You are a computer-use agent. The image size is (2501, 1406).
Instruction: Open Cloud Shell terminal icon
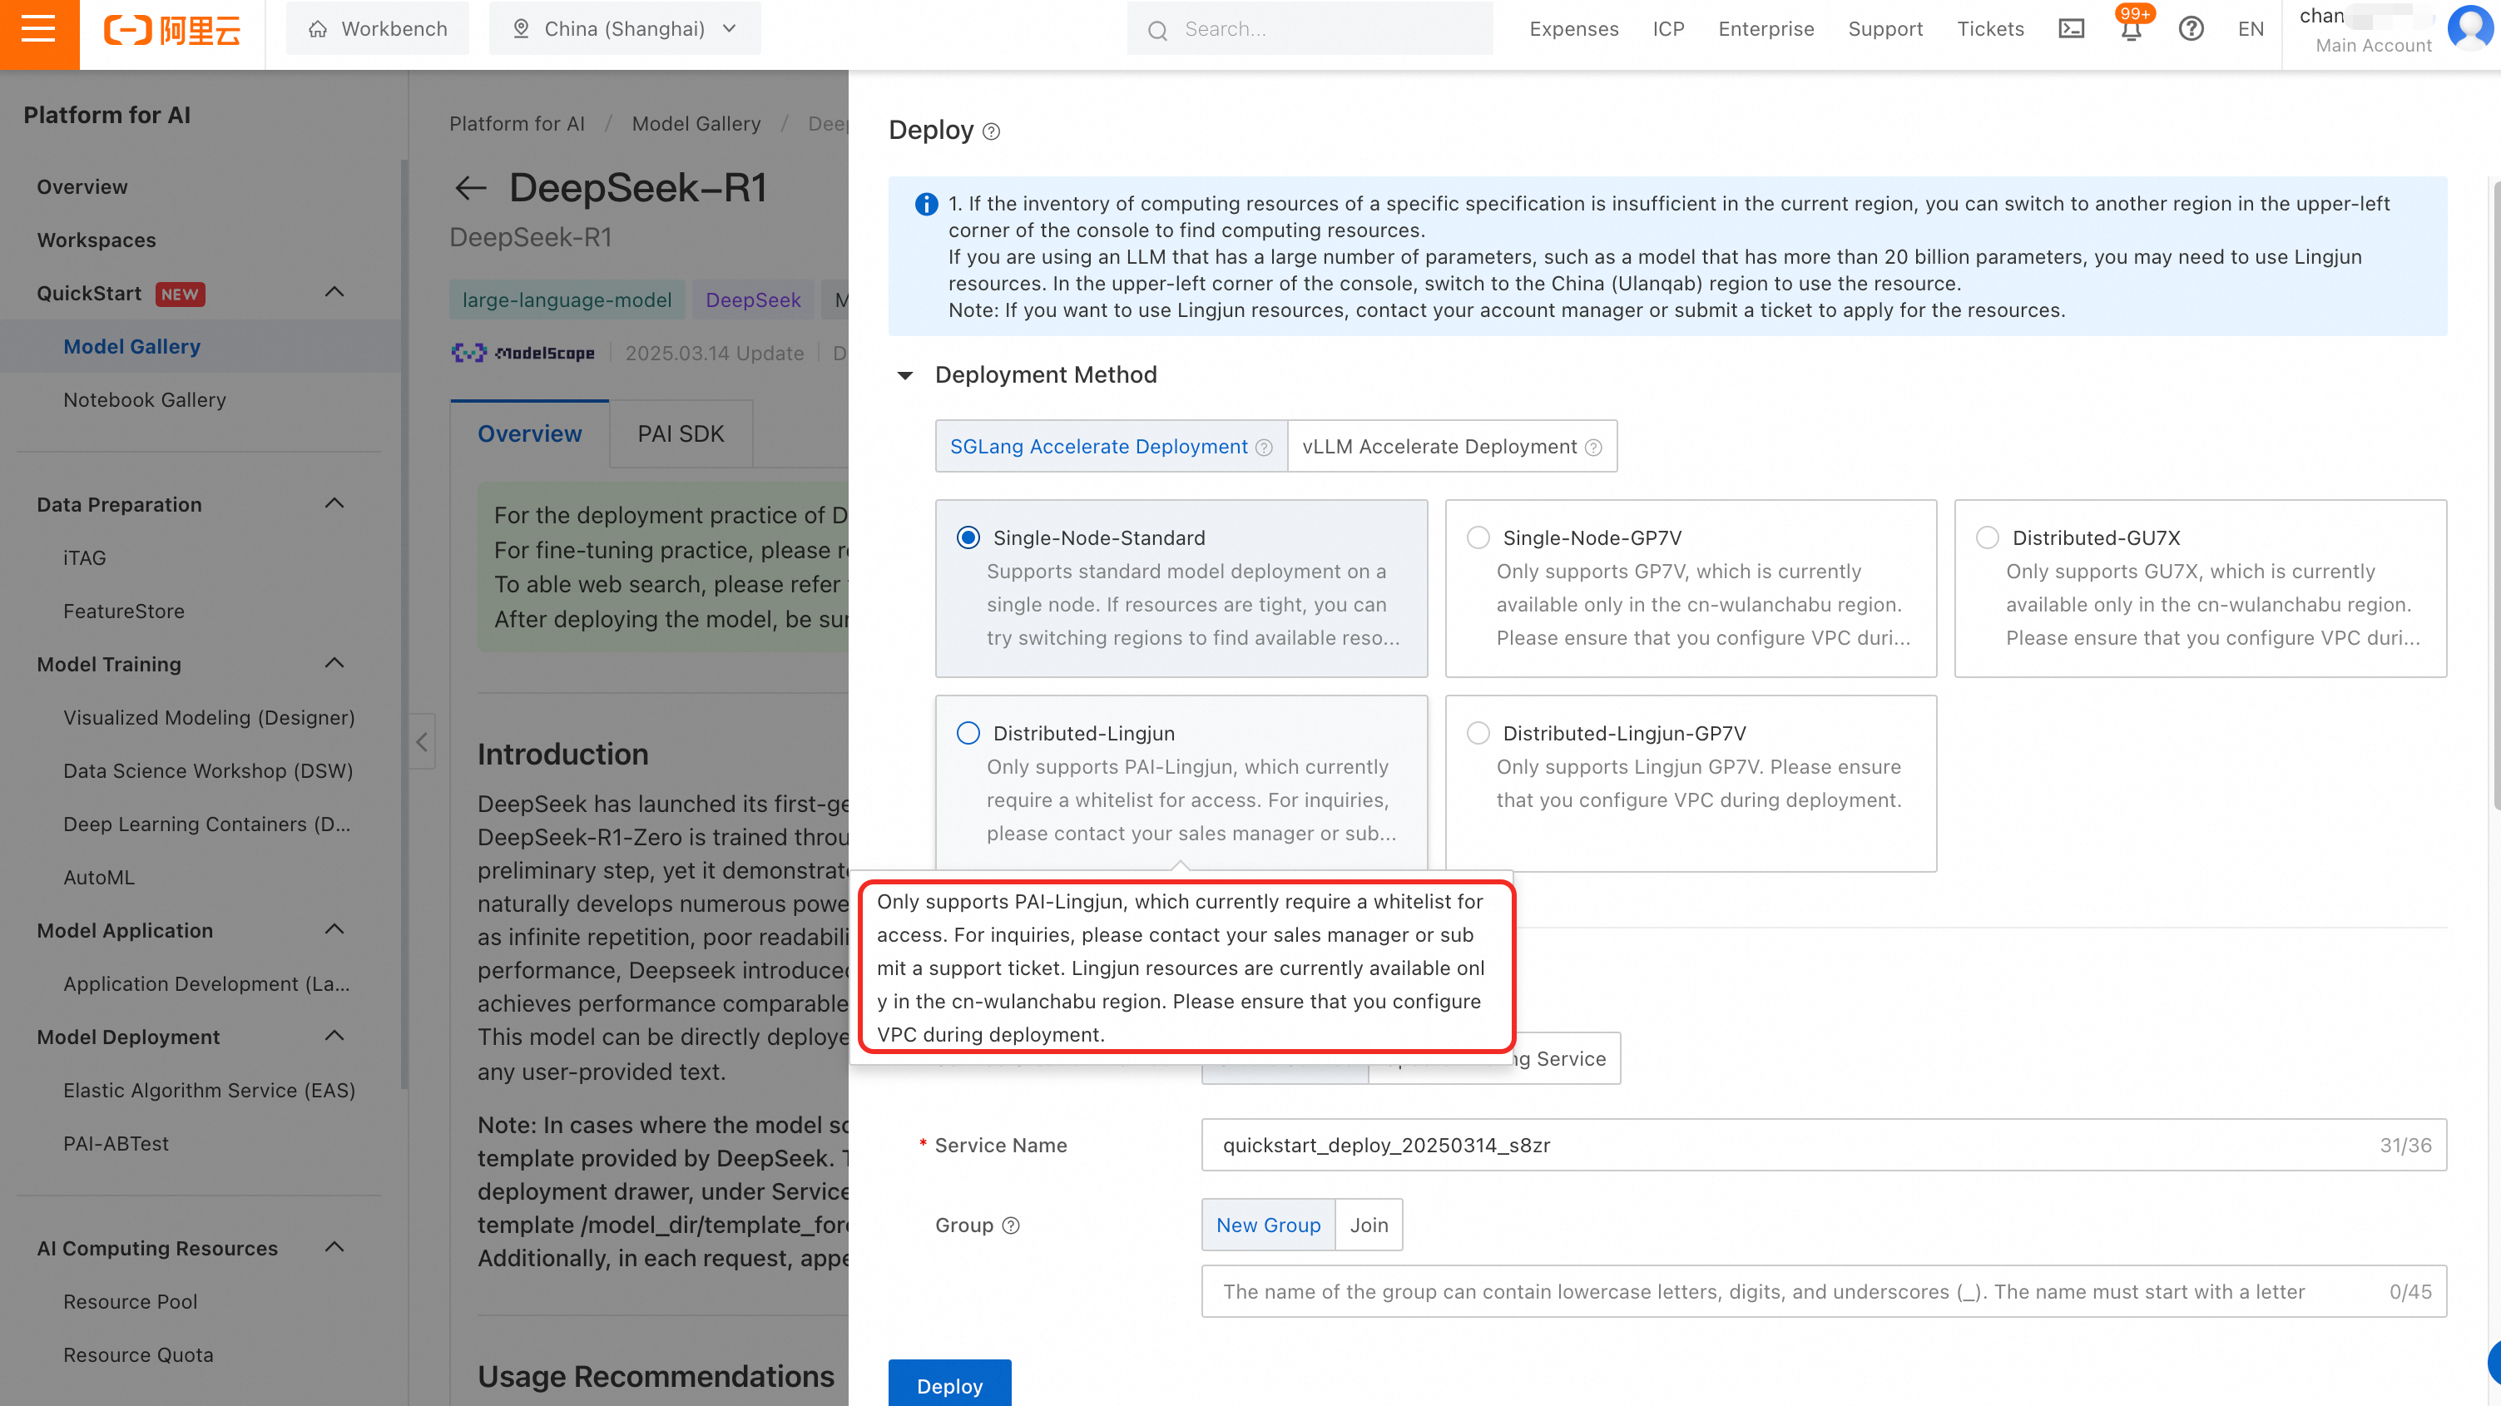coord(2071,29)
